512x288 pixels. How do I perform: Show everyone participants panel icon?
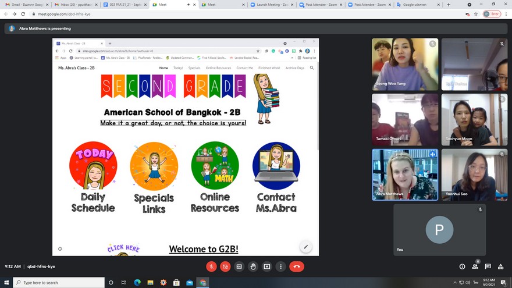[475, 266]
